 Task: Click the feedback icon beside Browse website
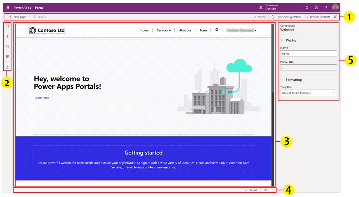click(x=336, y=17)
